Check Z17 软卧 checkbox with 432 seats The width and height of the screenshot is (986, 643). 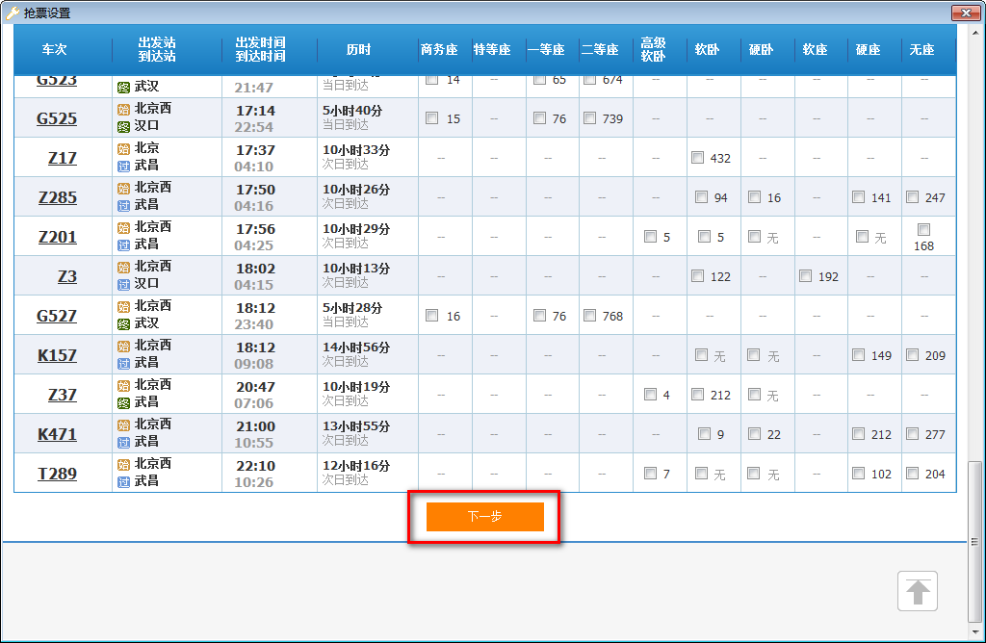point(697,158)
